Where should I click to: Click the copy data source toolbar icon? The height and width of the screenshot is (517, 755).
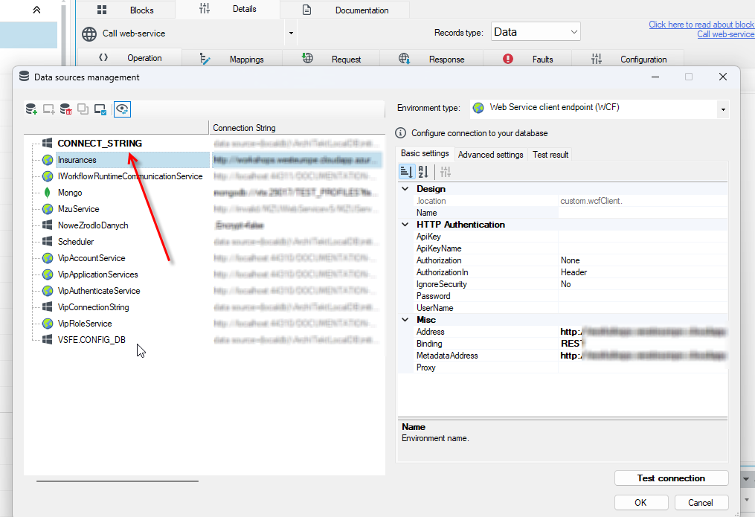83,109
